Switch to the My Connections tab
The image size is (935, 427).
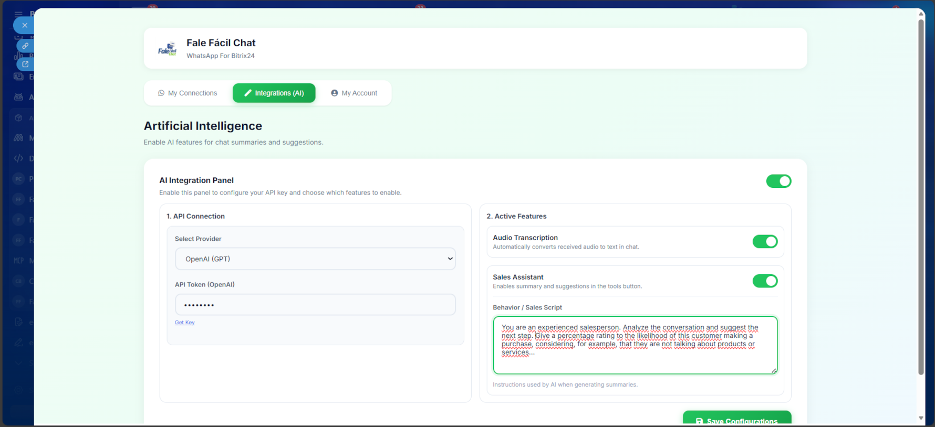(x=188, y=93)
